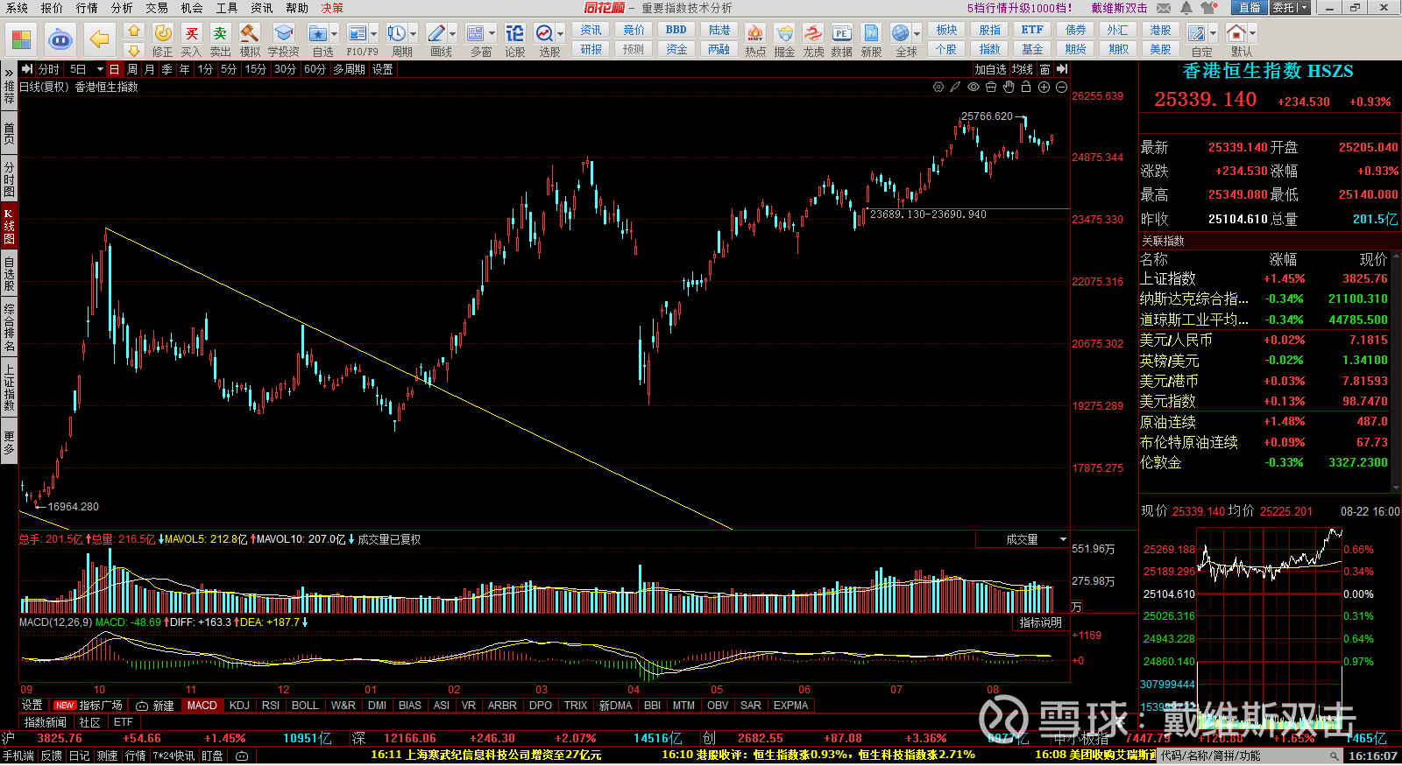This screenshot has height=766, width=1402.
Task: Toggle 均线 moving averages
Action: (x=1022, y=69)
